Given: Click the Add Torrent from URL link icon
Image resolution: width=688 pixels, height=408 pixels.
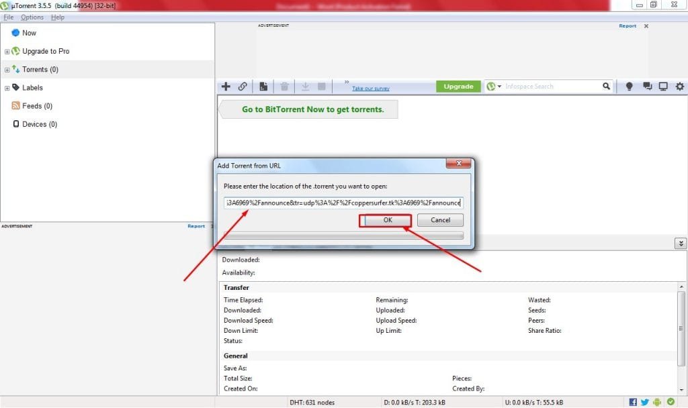Looking at the screenshot, I should coord(243,87).
